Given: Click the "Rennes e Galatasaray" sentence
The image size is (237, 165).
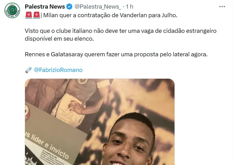Looking at the screenshot, I should pyautogui.click(x=116, y=54).
